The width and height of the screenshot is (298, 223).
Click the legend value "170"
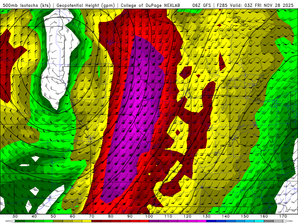point(283,216)
